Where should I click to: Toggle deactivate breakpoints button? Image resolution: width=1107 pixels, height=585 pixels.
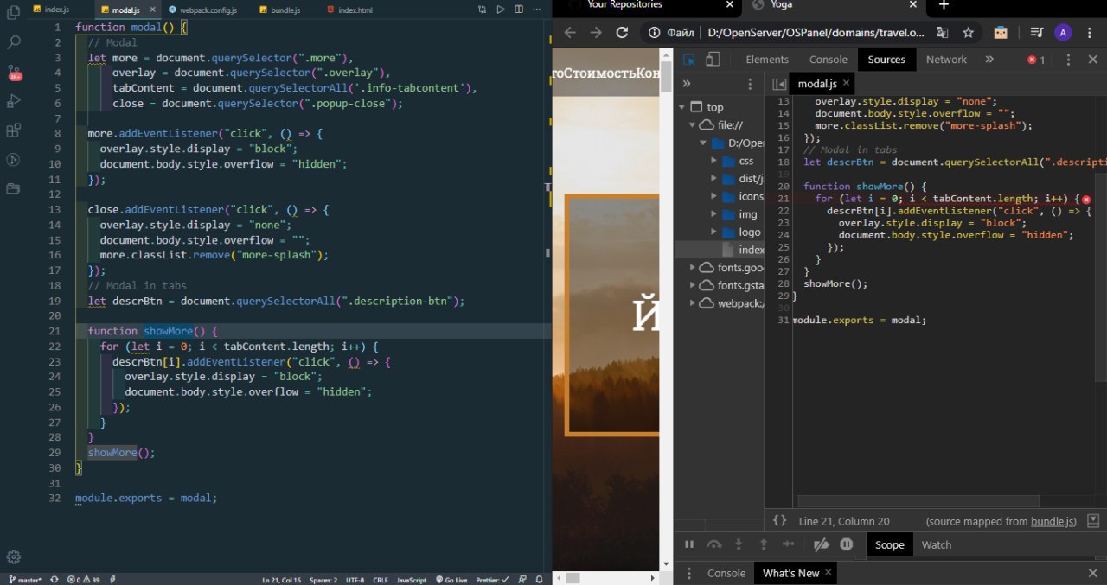(822, 544)
